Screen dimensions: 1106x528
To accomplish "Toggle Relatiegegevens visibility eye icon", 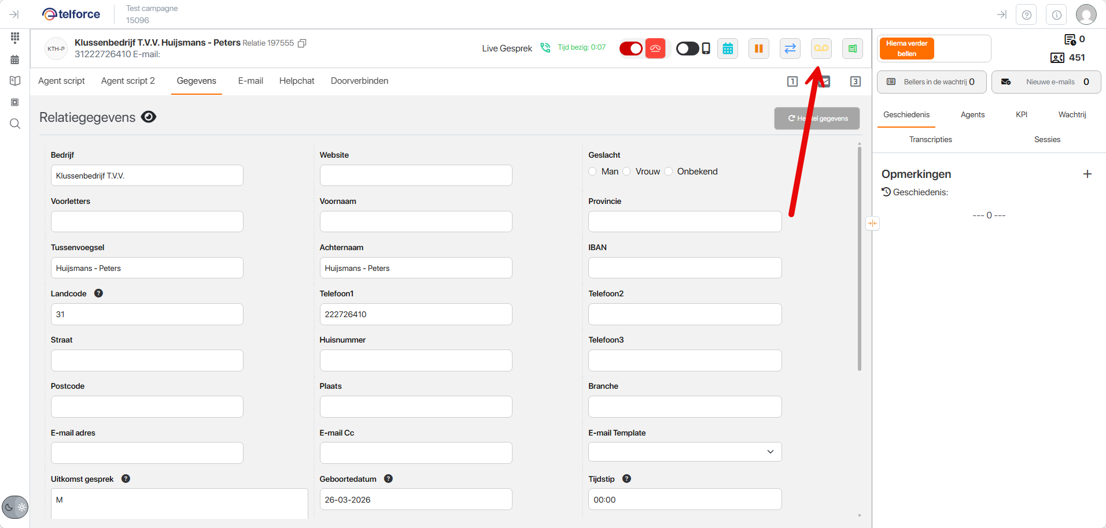I will pos(149,117).
